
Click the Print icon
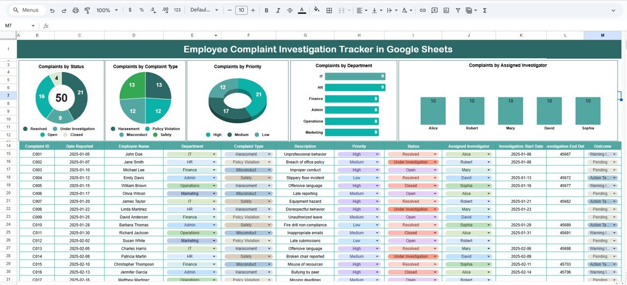click(75, 10)
